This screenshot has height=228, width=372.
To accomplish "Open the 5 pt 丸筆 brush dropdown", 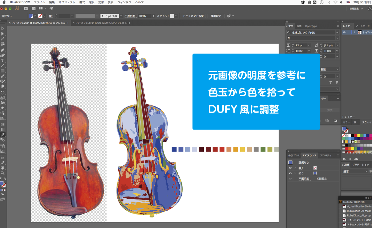I will coord(121,16).
